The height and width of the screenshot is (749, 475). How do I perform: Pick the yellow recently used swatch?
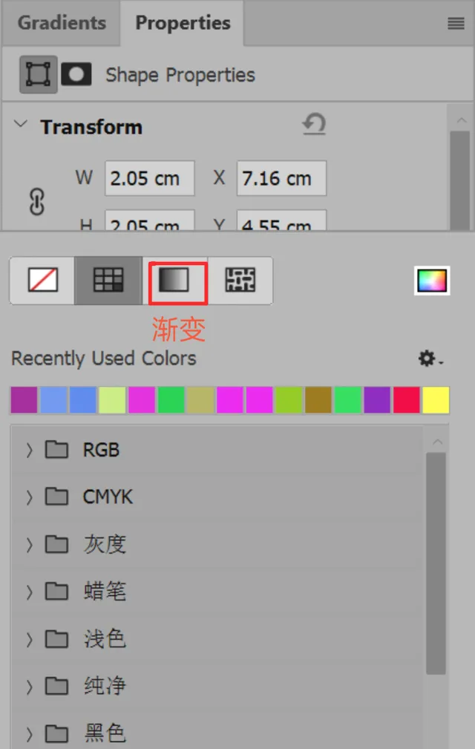(x=436, y=400)
